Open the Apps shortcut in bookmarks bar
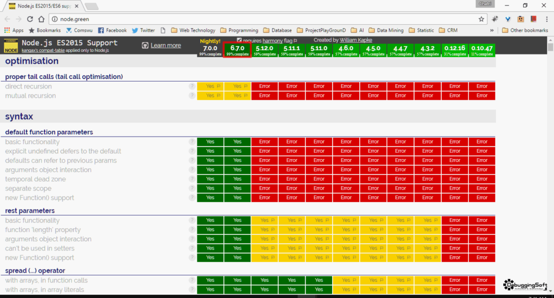 click(x=14, y=30)
